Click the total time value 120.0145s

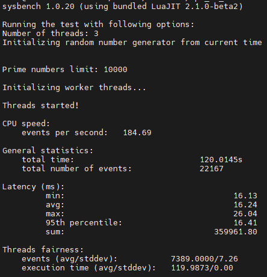click(221, 160)
